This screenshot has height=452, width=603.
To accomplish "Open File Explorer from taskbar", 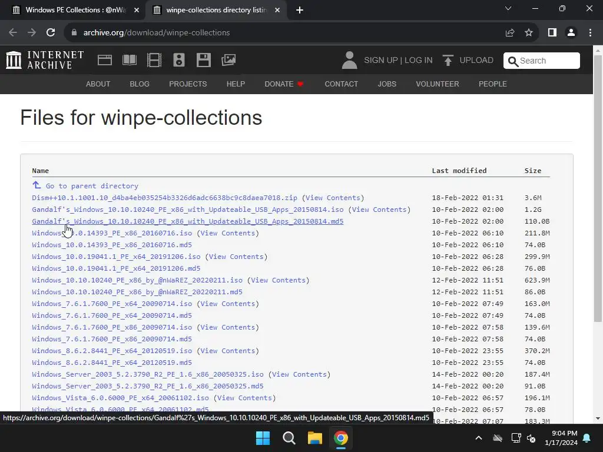I will click(x=314, y=438).
